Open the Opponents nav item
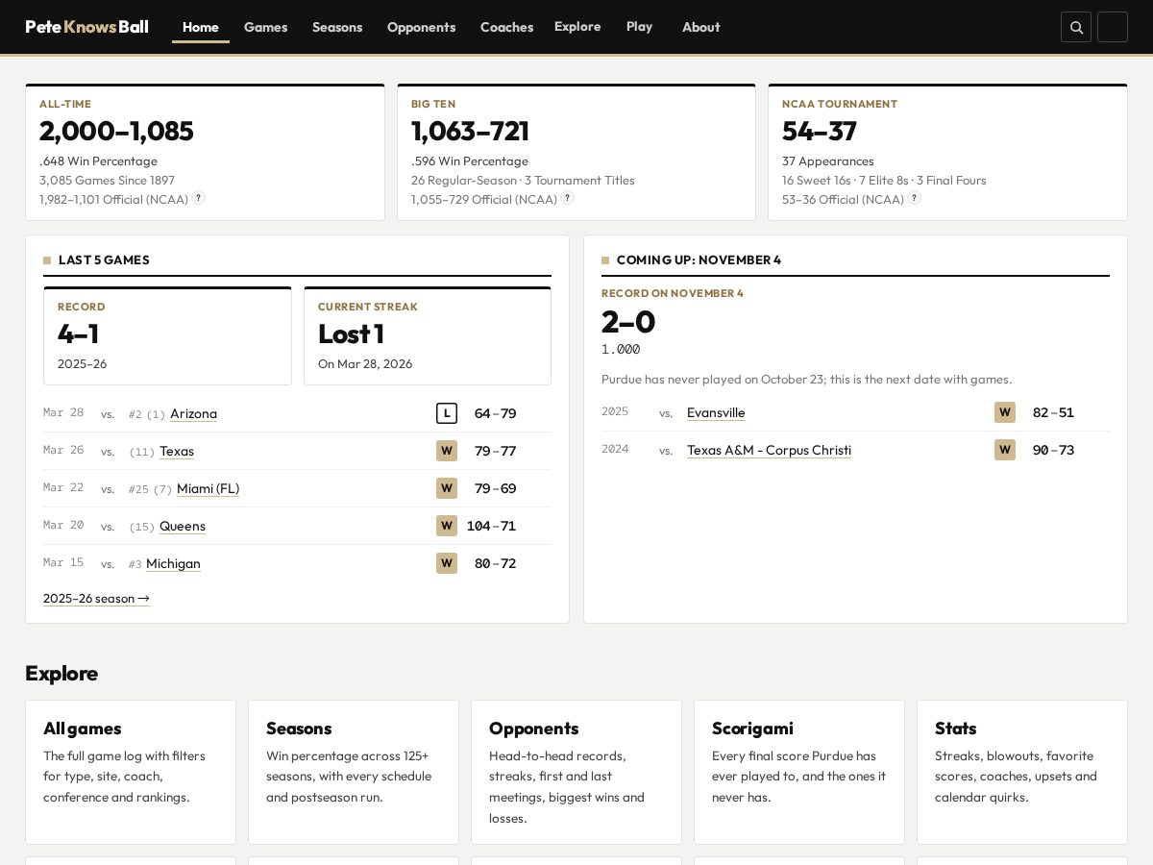Viewport: 1153px width, 865px height. click(x=421, y=27)
